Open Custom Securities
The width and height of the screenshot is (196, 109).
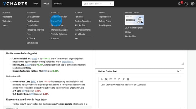pyautogui.click(x=82, y=21)
